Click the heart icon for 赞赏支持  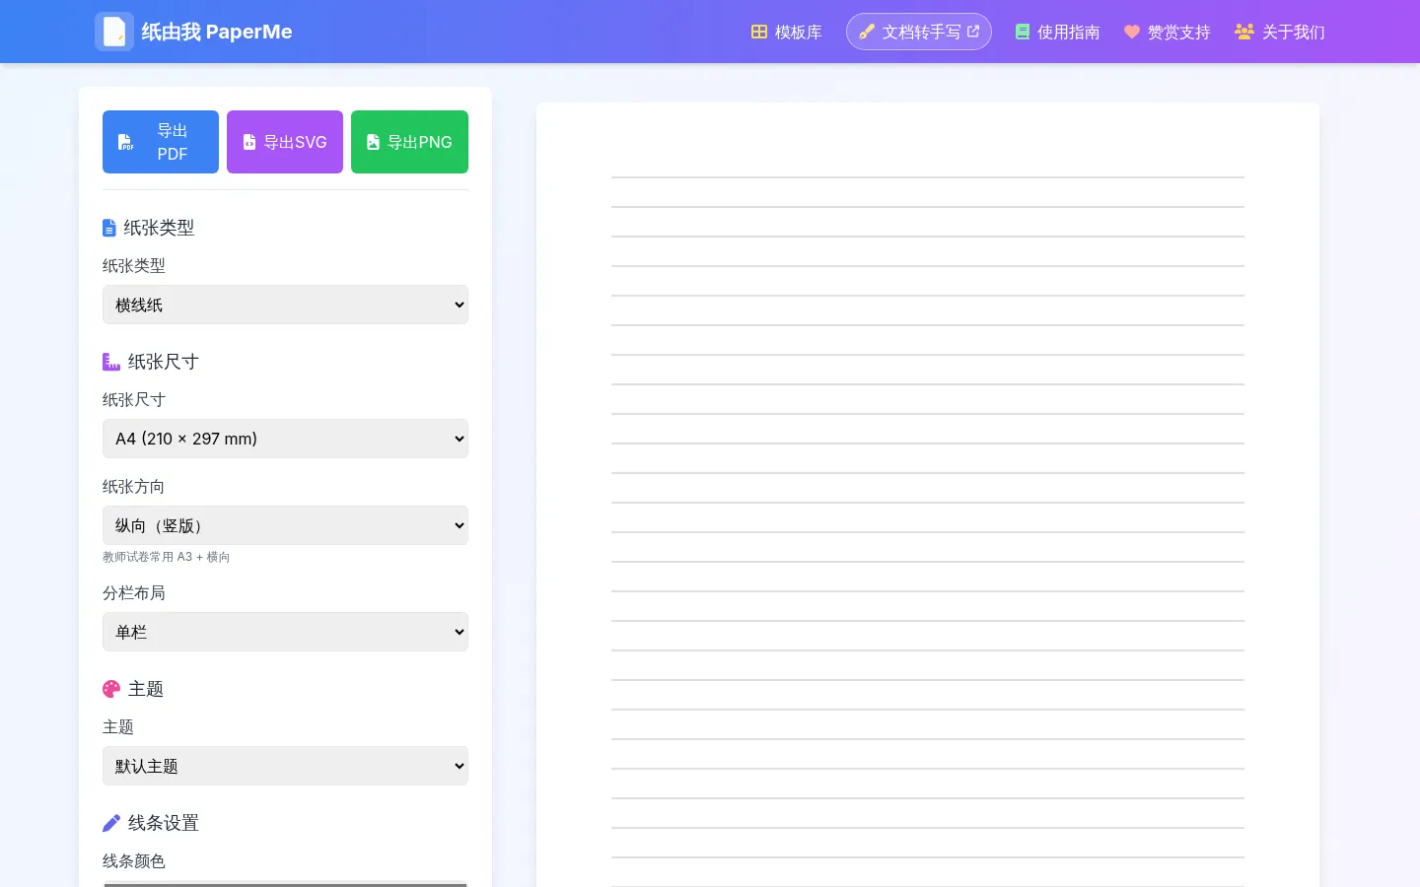[x=1132, y=32]
